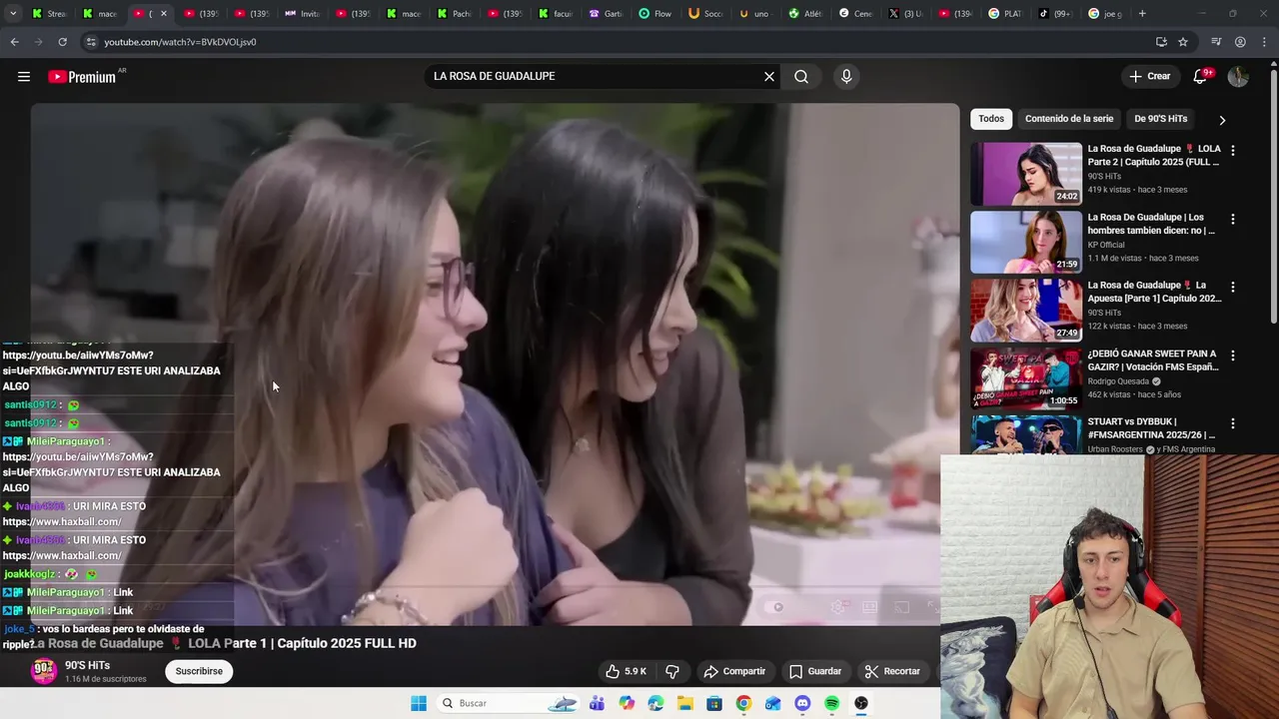Image resolution: width=1279 pixels, height=719 pixels.
Task: Open options for STUART vs DYBBUK video
Action: [x=1232, y=422]
